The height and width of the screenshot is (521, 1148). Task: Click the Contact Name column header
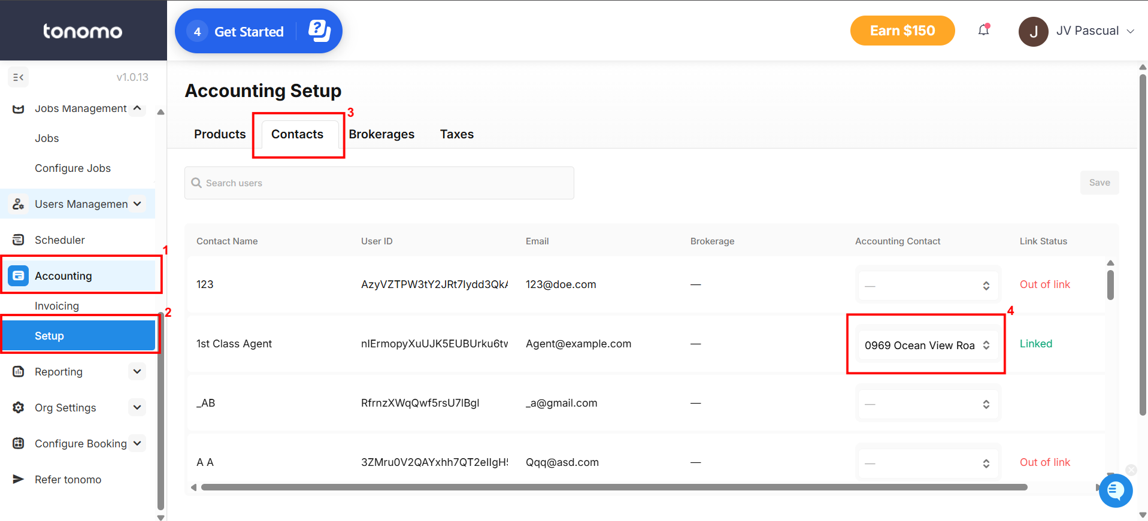[227, 241]
